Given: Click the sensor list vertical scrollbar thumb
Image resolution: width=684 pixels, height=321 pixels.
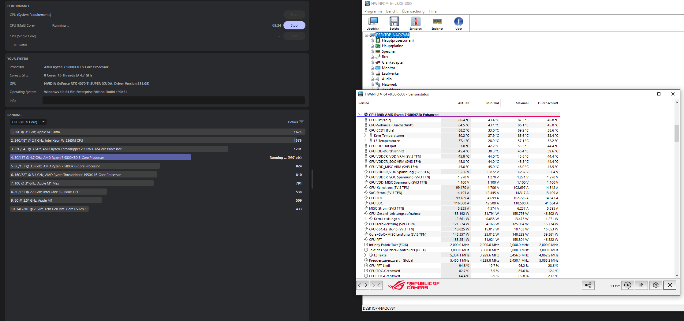Looking at the screenshot, I should point(677,134).
